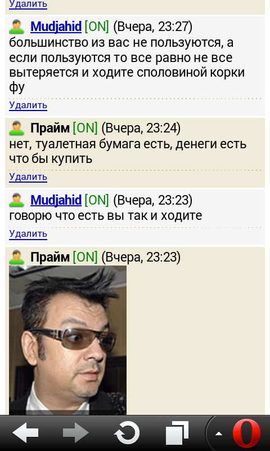Image resolution: width=270 pixels, height=451 pixels.
Task: Tap the Opera browser back arrow
Action: tap(25, 433)
